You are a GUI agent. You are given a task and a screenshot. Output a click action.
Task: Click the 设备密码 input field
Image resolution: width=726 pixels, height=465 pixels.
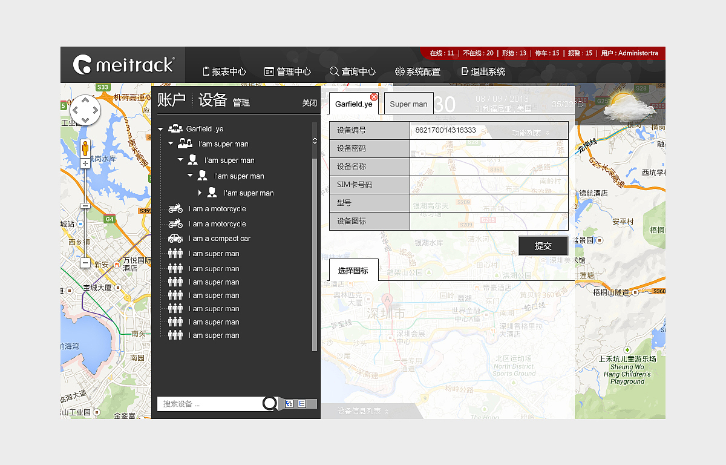[x=489, y=148]
